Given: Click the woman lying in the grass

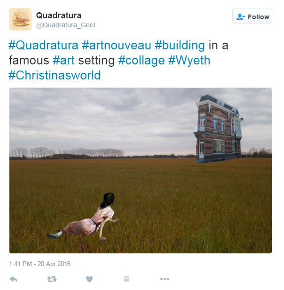Looking at the screenshot, I should click(83, 217).
